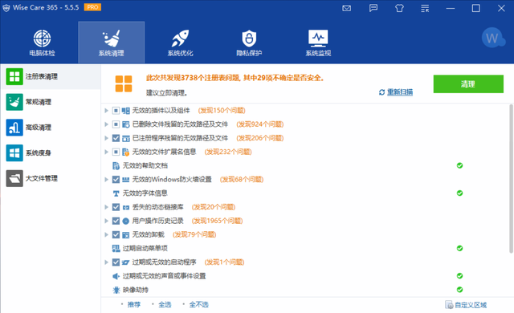Click the 推荐 selection link
This screenshot has height=313, width=514.
tap(134, 305)
